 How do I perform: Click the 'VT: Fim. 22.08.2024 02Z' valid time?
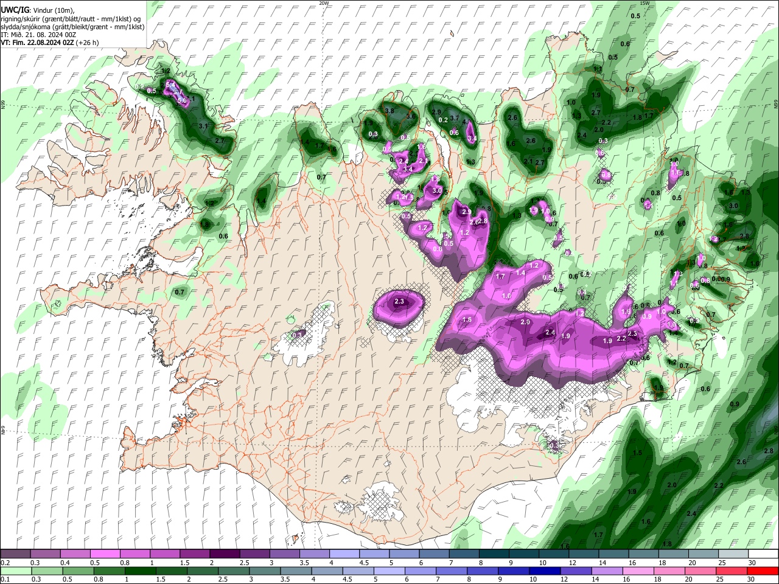[37, 43]
